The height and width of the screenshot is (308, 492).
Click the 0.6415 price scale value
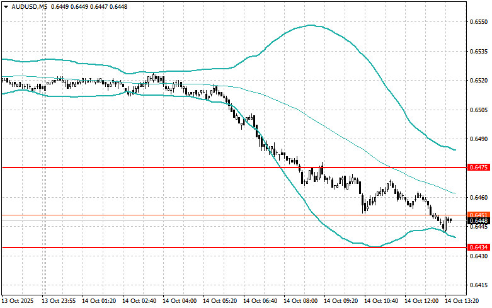point(479,285)
